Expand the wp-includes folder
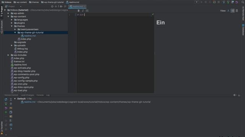The height and width of the screenshot is (137, 245). pos(8,55)
